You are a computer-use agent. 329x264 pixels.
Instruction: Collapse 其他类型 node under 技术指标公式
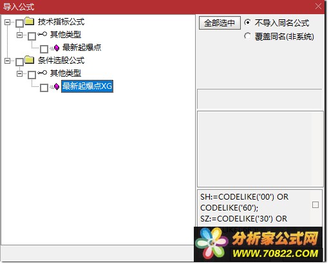(20, 35)
